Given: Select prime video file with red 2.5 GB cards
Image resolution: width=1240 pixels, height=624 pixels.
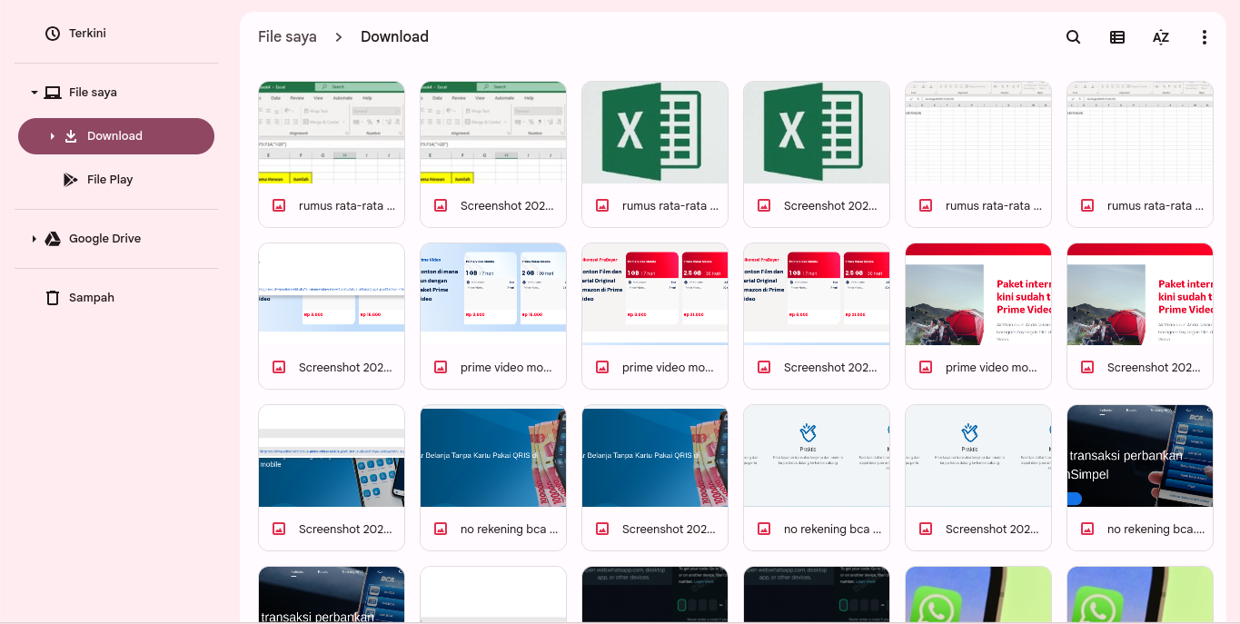Looking at the screenshot, I should coord(655,316).
